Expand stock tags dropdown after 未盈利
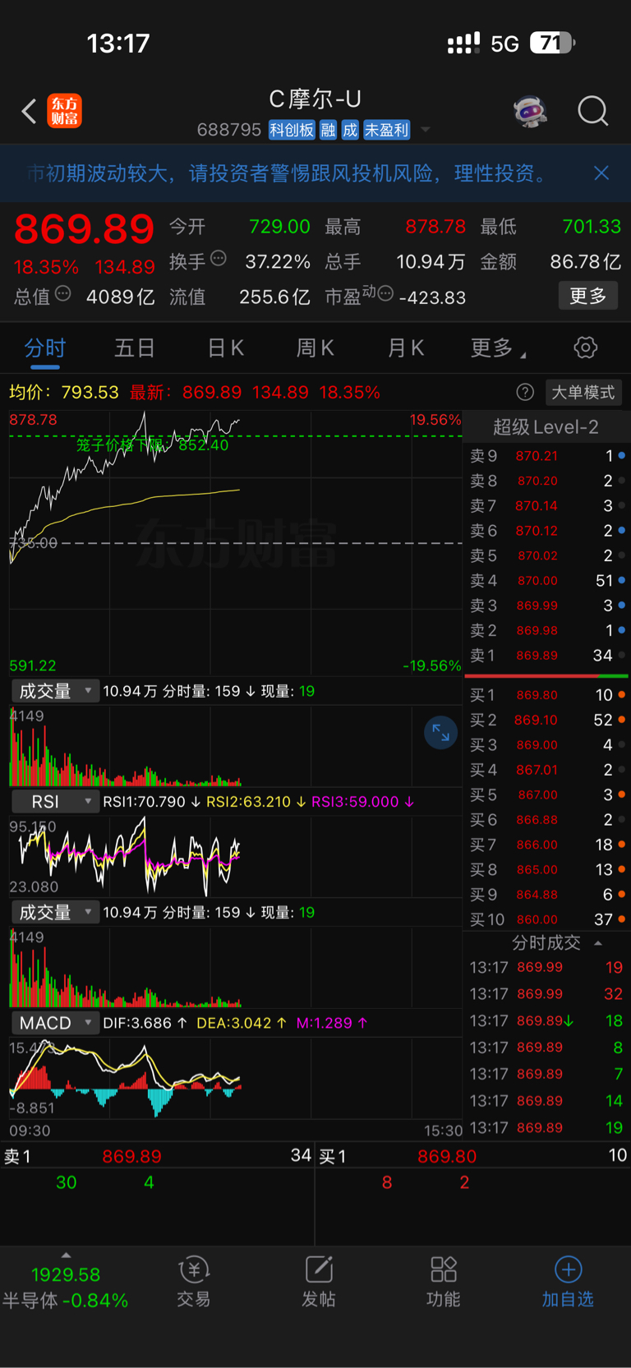631x1368 pixels. tap(426, 130)
